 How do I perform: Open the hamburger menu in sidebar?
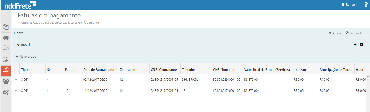coord(5,17)
